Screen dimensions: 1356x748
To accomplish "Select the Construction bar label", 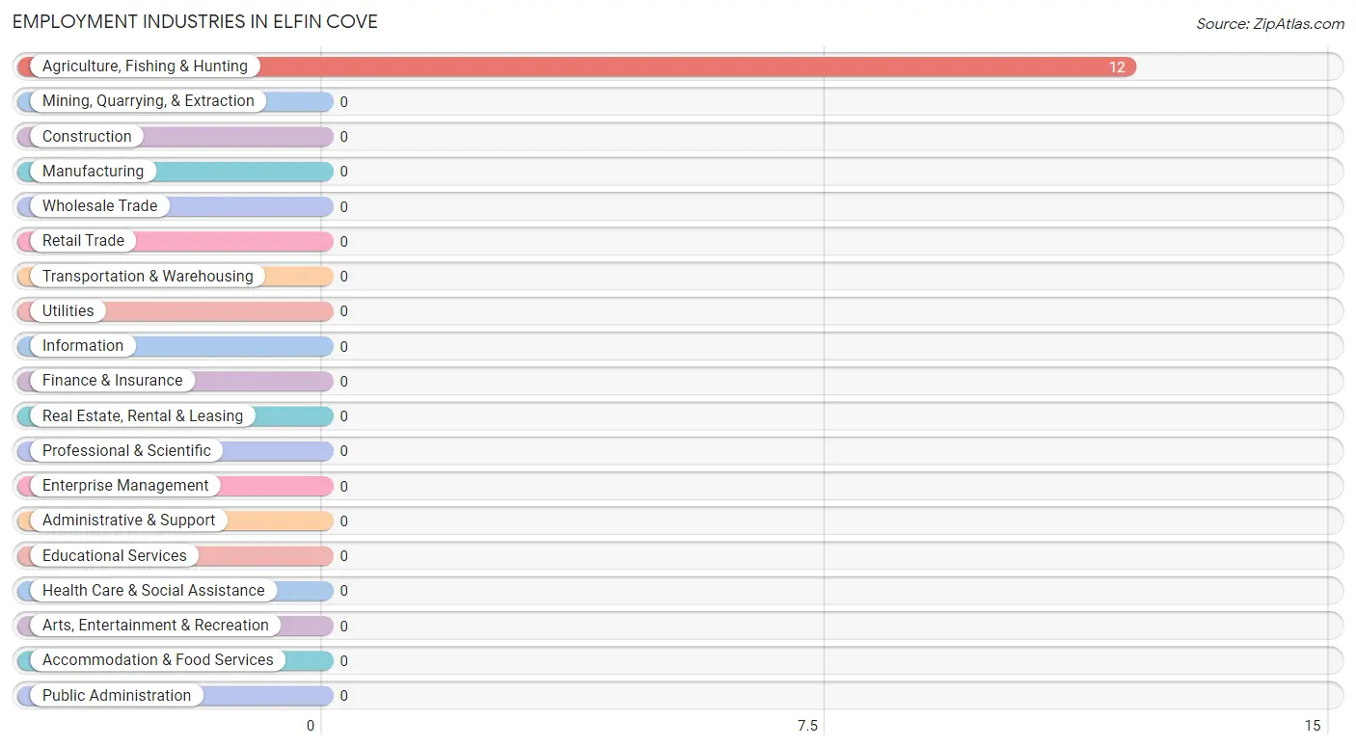I will pos(87,137).
